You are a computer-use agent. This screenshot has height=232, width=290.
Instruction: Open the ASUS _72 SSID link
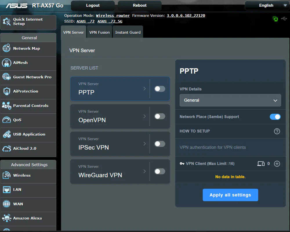[86, 21]
